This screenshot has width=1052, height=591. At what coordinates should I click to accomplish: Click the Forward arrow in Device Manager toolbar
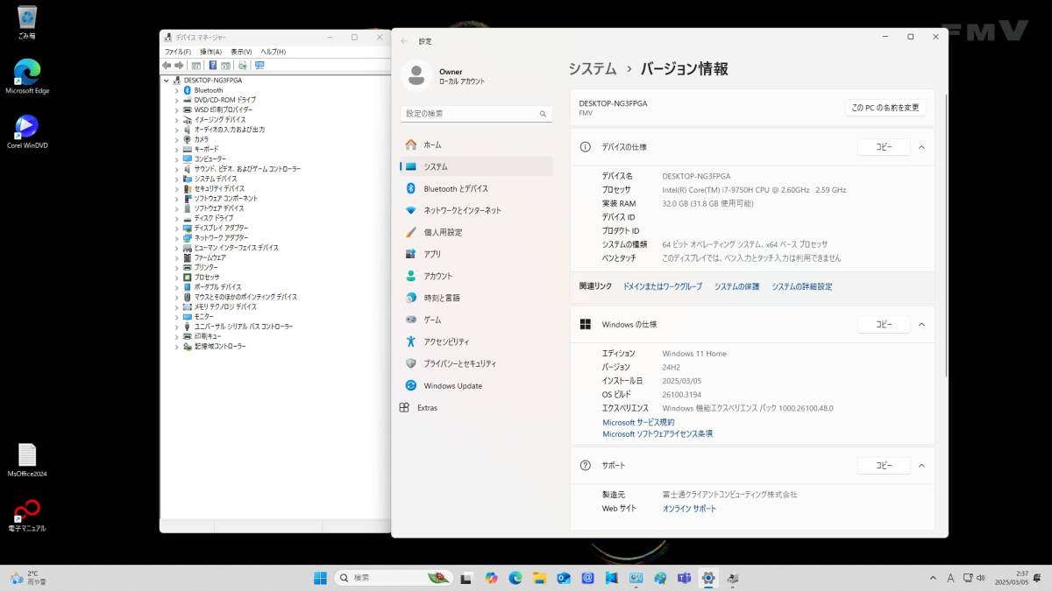[179, 65]
